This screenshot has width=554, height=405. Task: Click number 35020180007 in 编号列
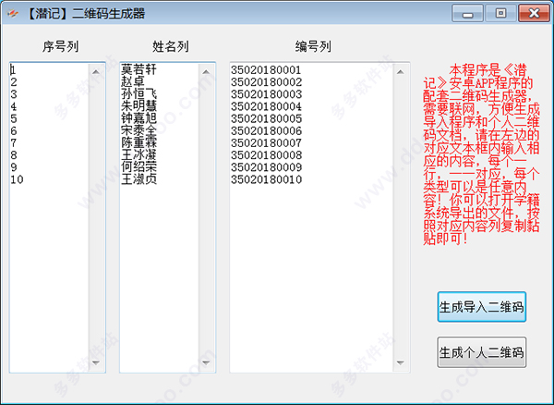click(267, 143)
